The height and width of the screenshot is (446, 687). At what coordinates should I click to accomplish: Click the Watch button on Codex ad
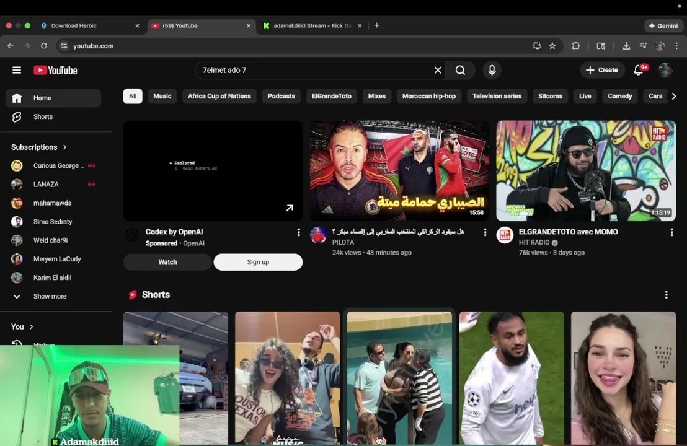(x=167, y=262)
